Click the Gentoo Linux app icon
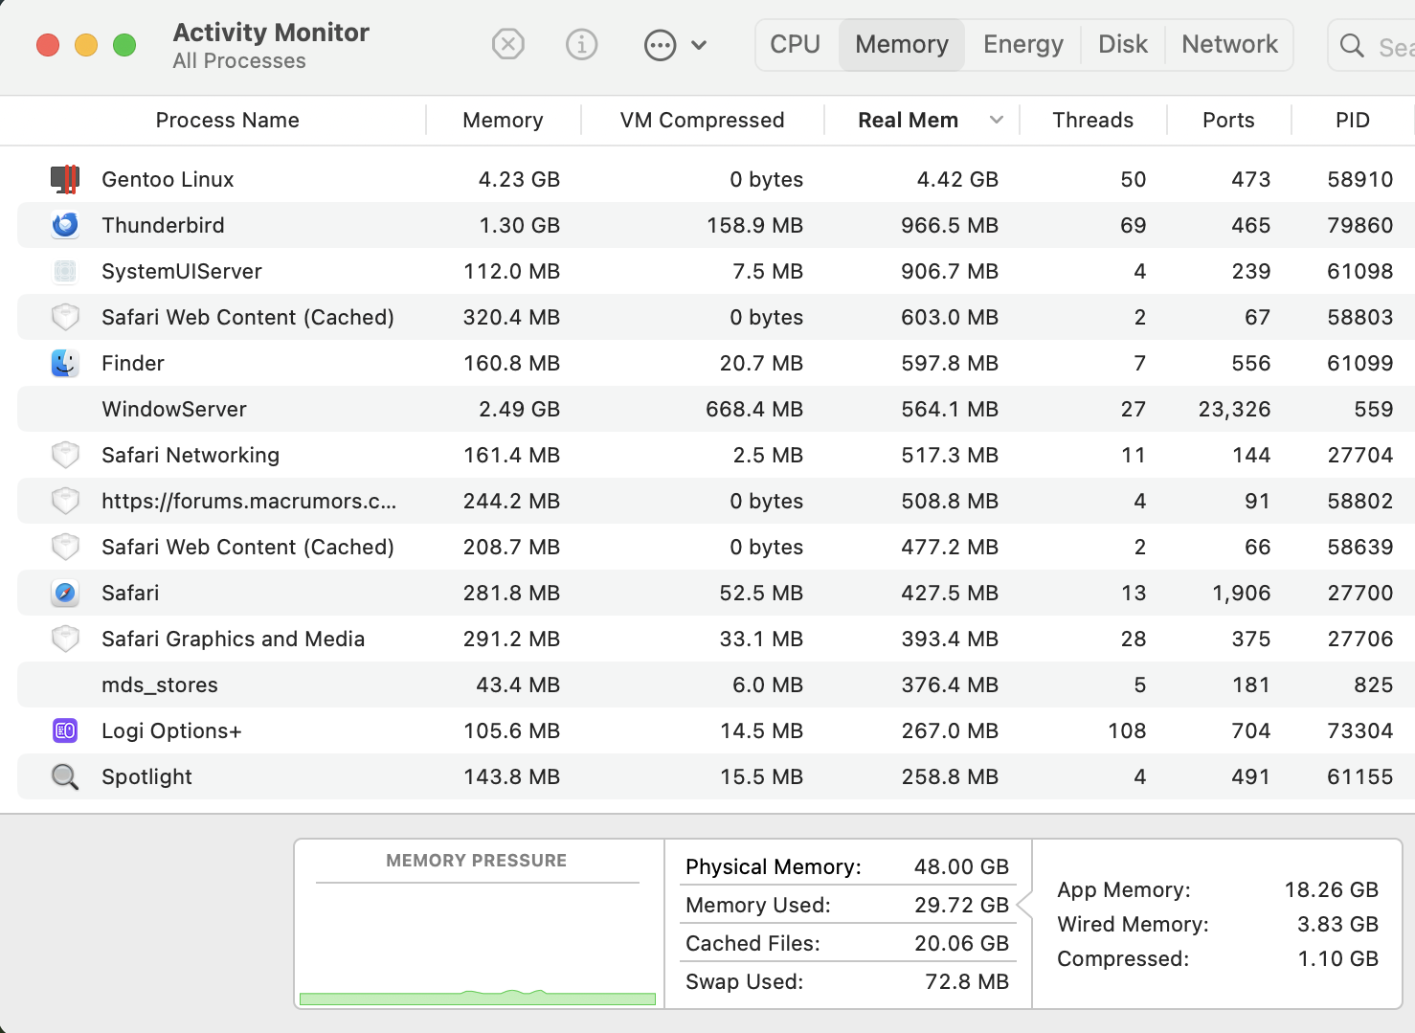This screenshot has width=1415, height=1033. tap(65, 179)
